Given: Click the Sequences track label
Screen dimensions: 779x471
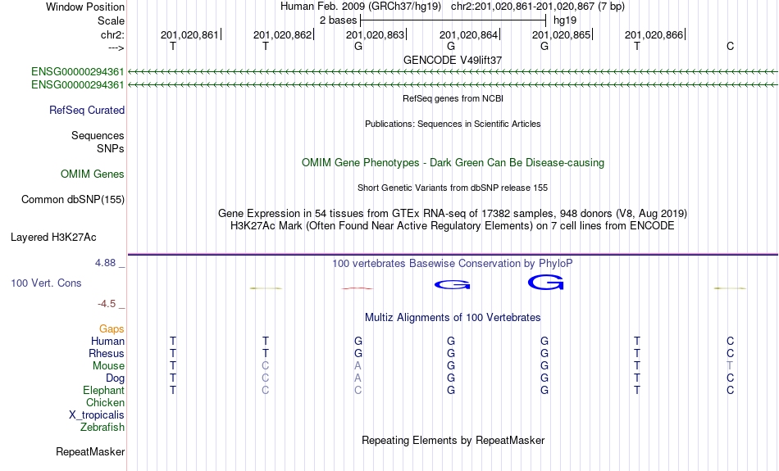Looking at the screenshot, I should point(98,135).
